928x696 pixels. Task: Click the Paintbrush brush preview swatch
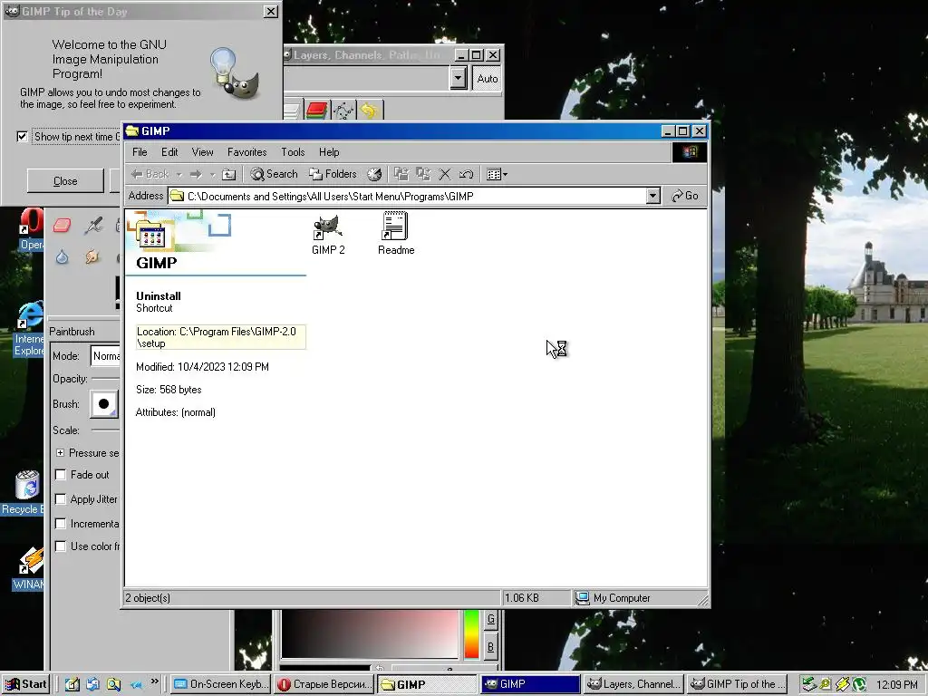tap(103, 403)
